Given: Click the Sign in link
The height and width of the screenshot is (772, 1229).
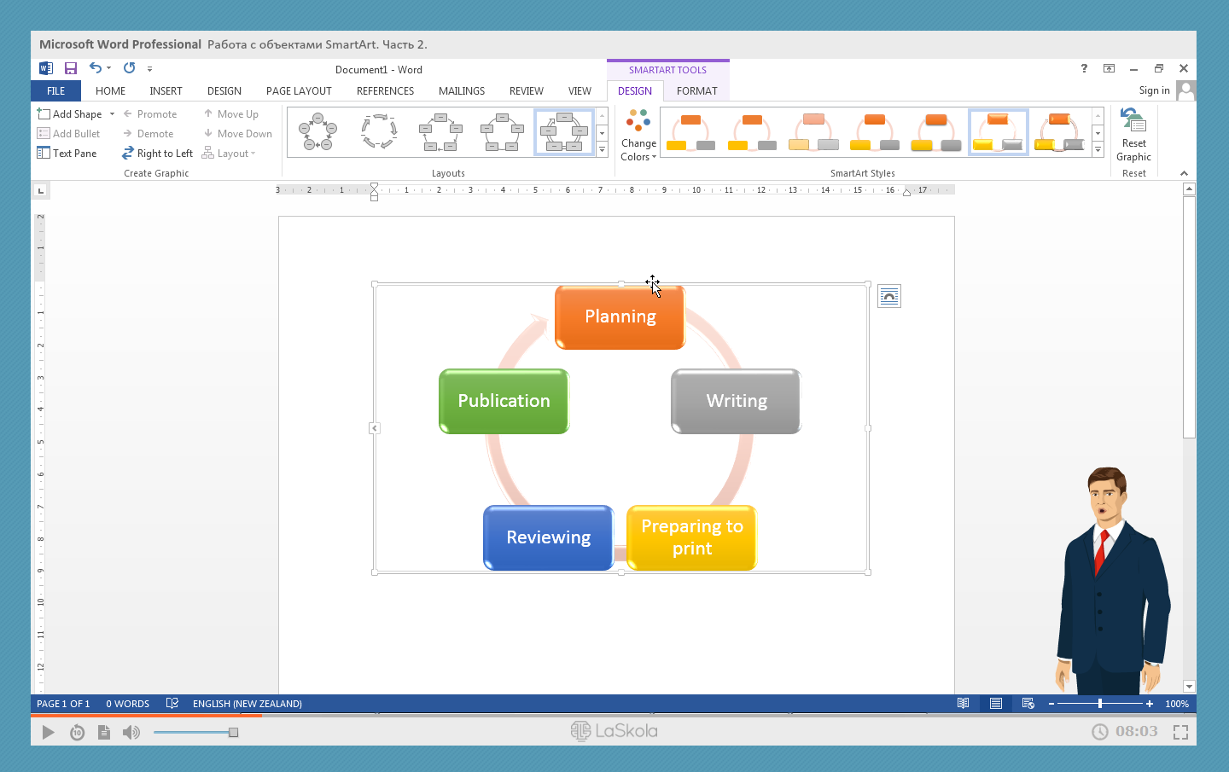Looking at the screenshot, I should pyautogui.click(x=1154, y=90).
